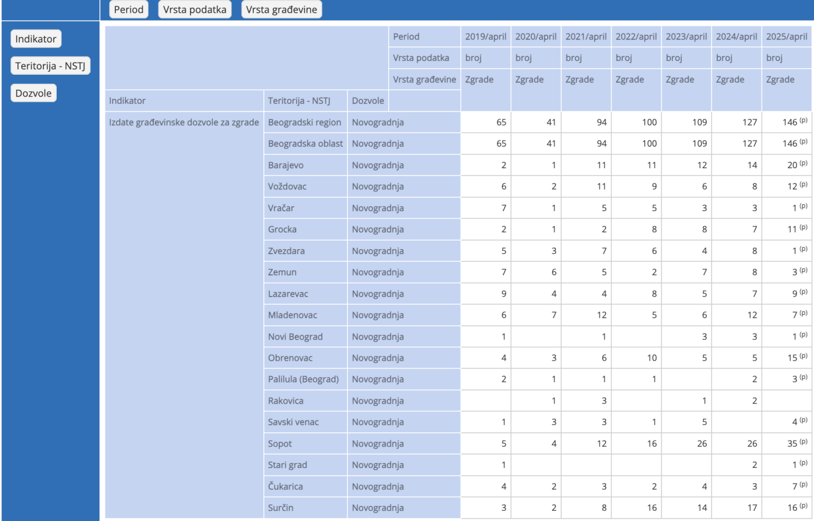Choose the 2022/april column header
Viewport: 814px width, 521px height.
pyautogui.click(x=636, y=37)
